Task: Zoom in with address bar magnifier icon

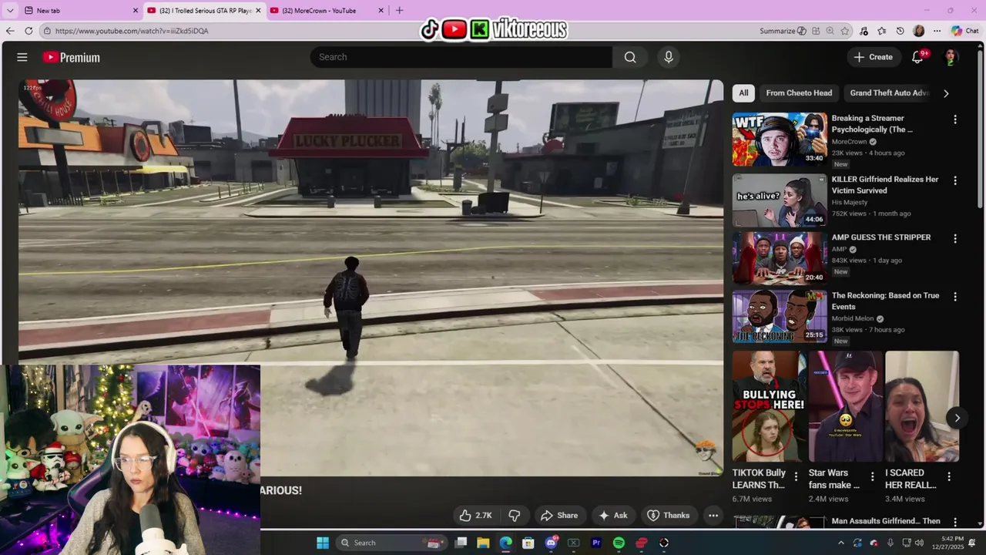Action: [x=830, y=31]
